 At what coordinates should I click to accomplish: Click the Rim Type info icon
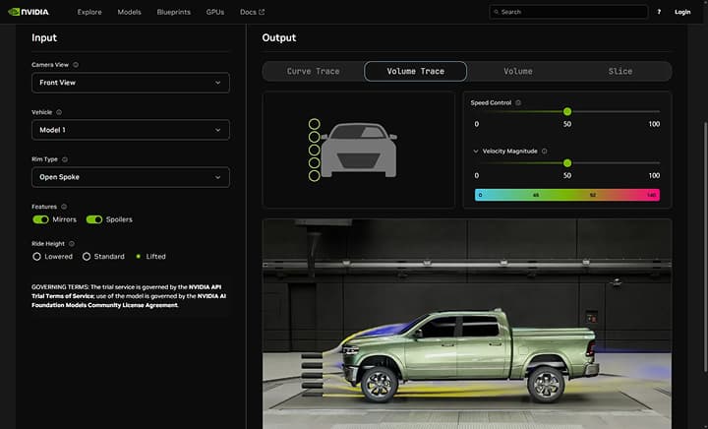click(x=65, y=159)
